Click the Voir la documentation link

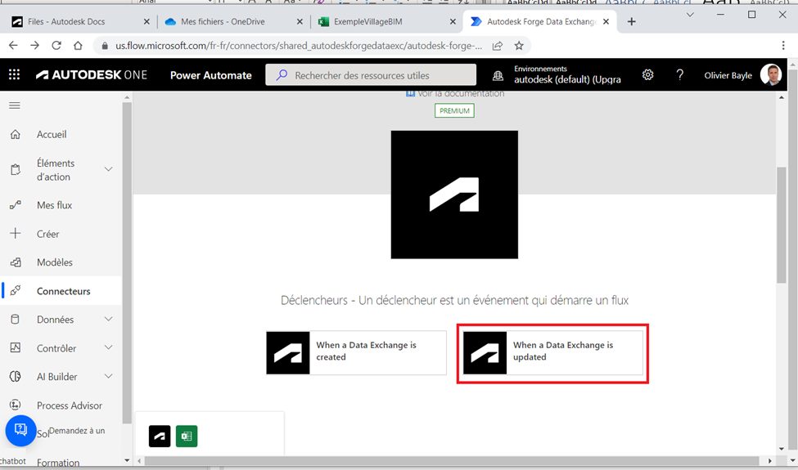click(x=455, y=93)
